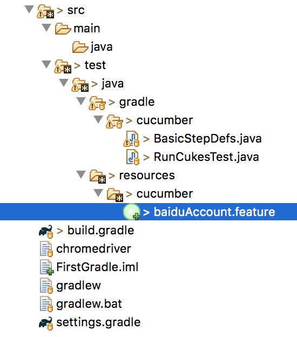This screenshot has height=337, width=297.
Task: Click the BasicStepDefs.java file icon with warning
Action: coord(131,139)
